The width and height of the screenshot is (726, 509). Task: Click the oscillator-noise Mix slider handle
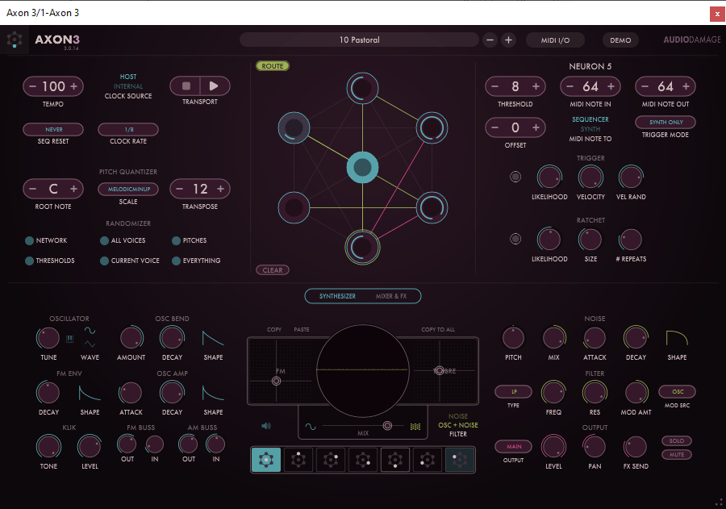click(387, 425)
